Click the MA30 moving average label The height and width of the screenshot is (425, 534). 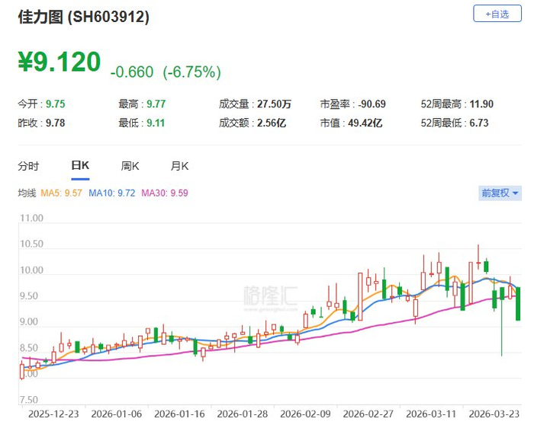(165, 193)
